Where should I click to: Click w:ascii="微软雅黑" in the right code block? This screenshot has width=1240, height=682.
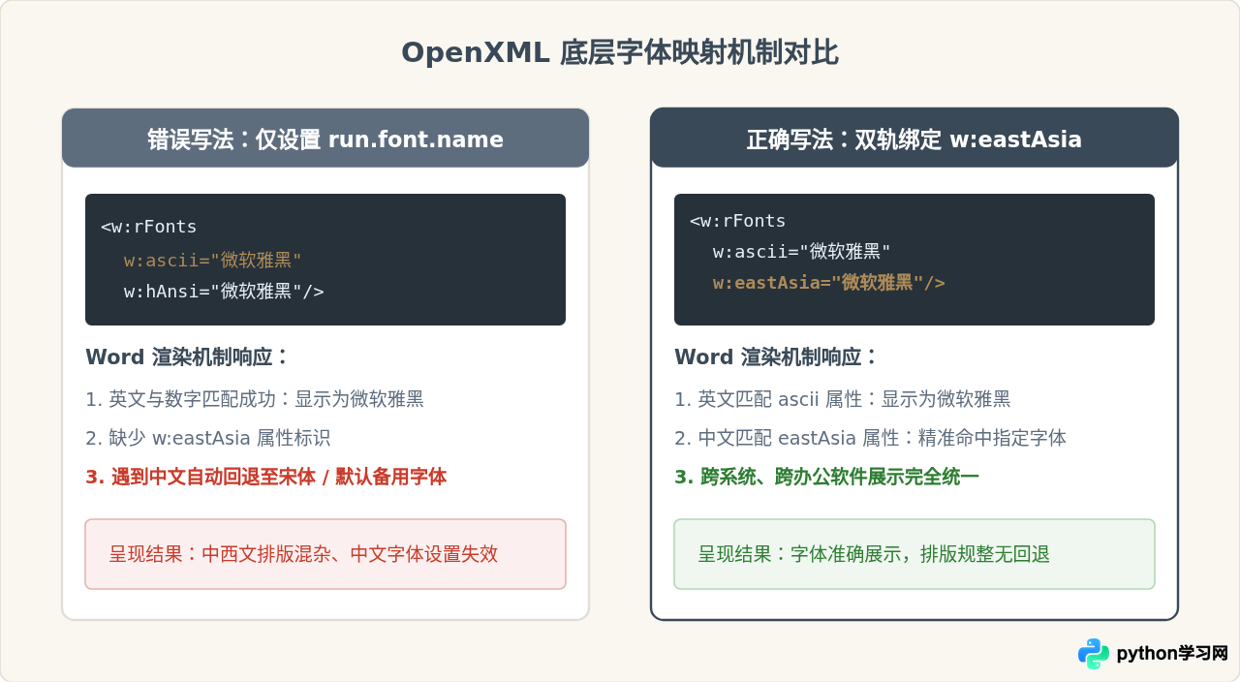click(x=802, y=252)
